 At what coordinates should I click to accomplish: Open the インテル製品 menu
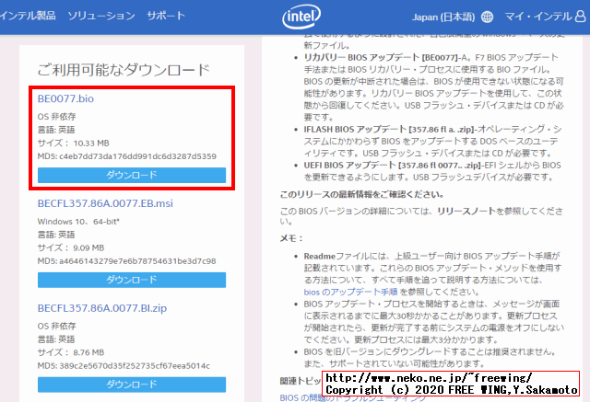coord(28,16)
